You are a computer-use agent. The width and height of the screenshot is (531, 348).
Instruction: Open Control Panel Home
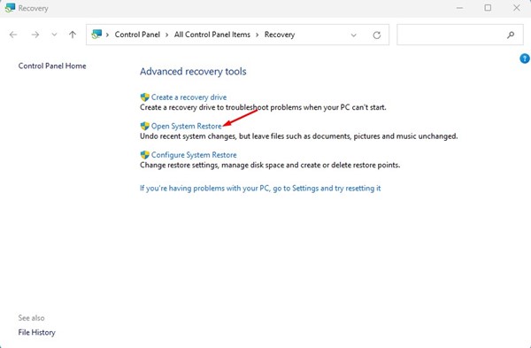(52, 66)
